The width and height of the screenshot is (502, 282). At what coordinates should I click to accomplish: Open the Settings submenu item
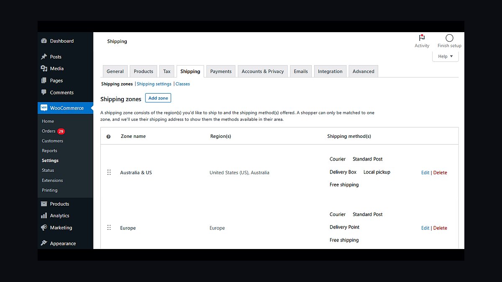[x=50, y=160]
